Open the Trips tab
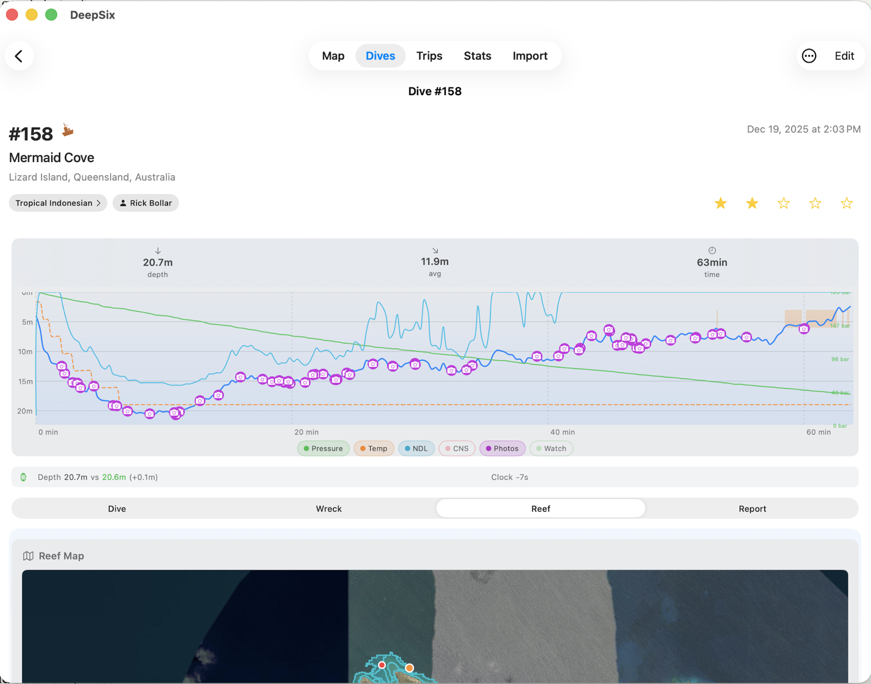The image size is (871, 684). (430, 56)
